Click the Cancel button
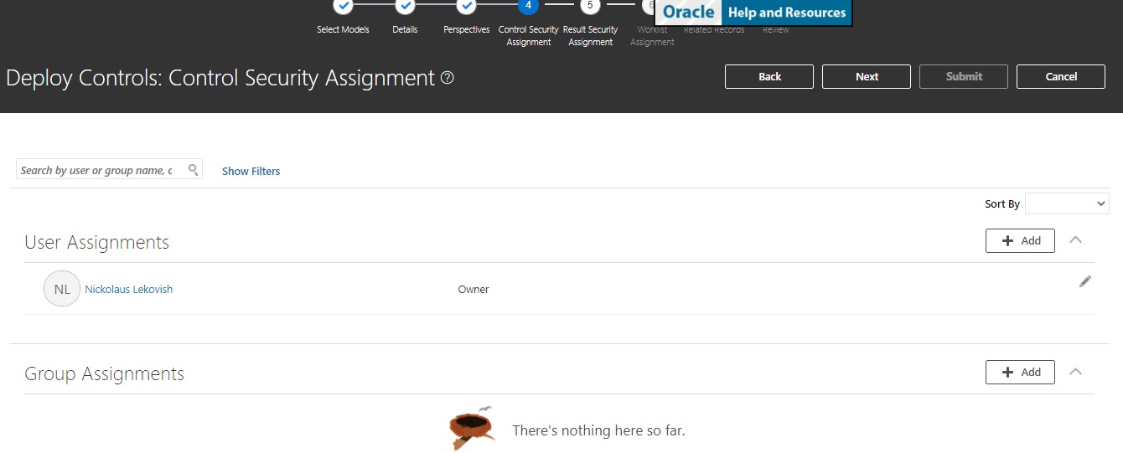The image size is (1123, 453). 1061,76
